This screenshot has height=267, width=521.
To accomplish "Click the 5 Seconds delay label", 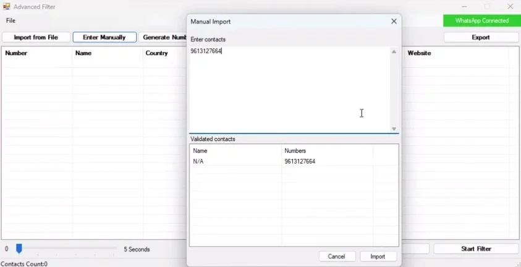I will pos(137,249).
